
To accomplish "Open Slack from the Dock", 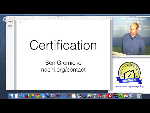I will tap(89, 96).
